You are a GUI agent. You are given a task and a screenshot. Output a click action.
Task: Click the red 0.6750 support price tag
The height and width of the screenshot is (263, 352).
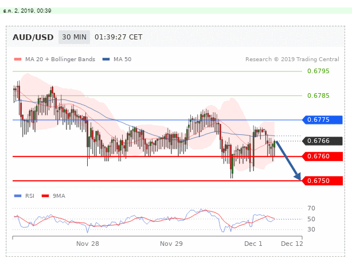[322, 181]
